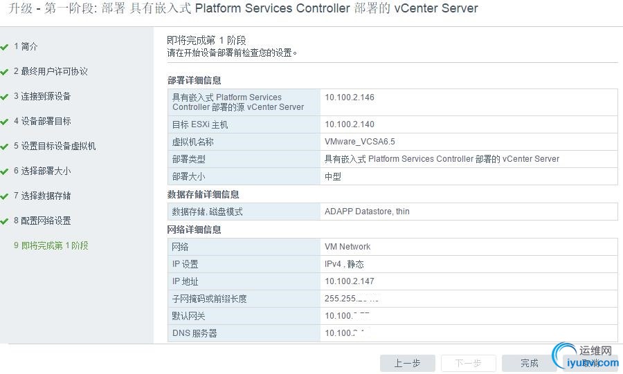Select source vCenter IP 10.100.2.146
This screenshot has width=623, height=374.
point(350,97)
